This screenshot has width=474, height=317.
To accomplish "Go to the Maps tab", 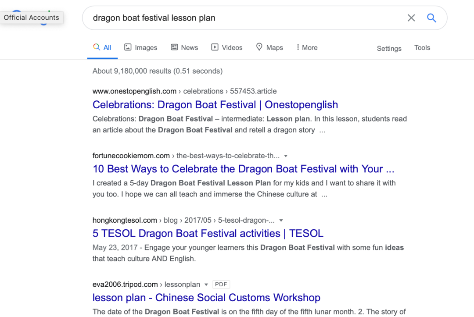I will [x=269, y=47].
